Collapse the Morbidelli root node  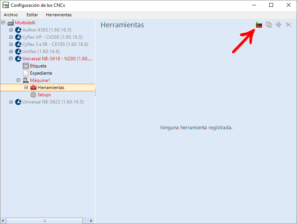click(3, 22)
